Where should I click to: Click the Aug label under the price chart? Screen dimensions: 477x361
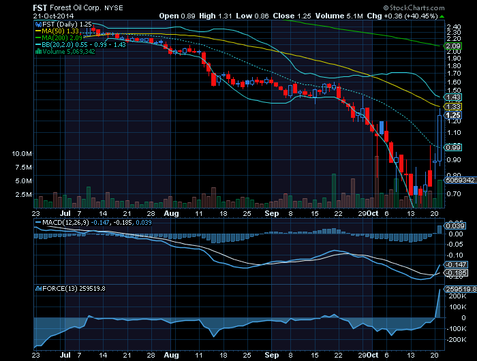[171, 213]
